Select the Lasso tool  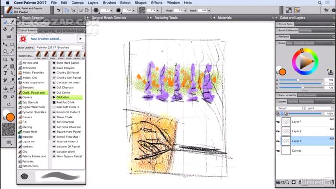(6, 51)
